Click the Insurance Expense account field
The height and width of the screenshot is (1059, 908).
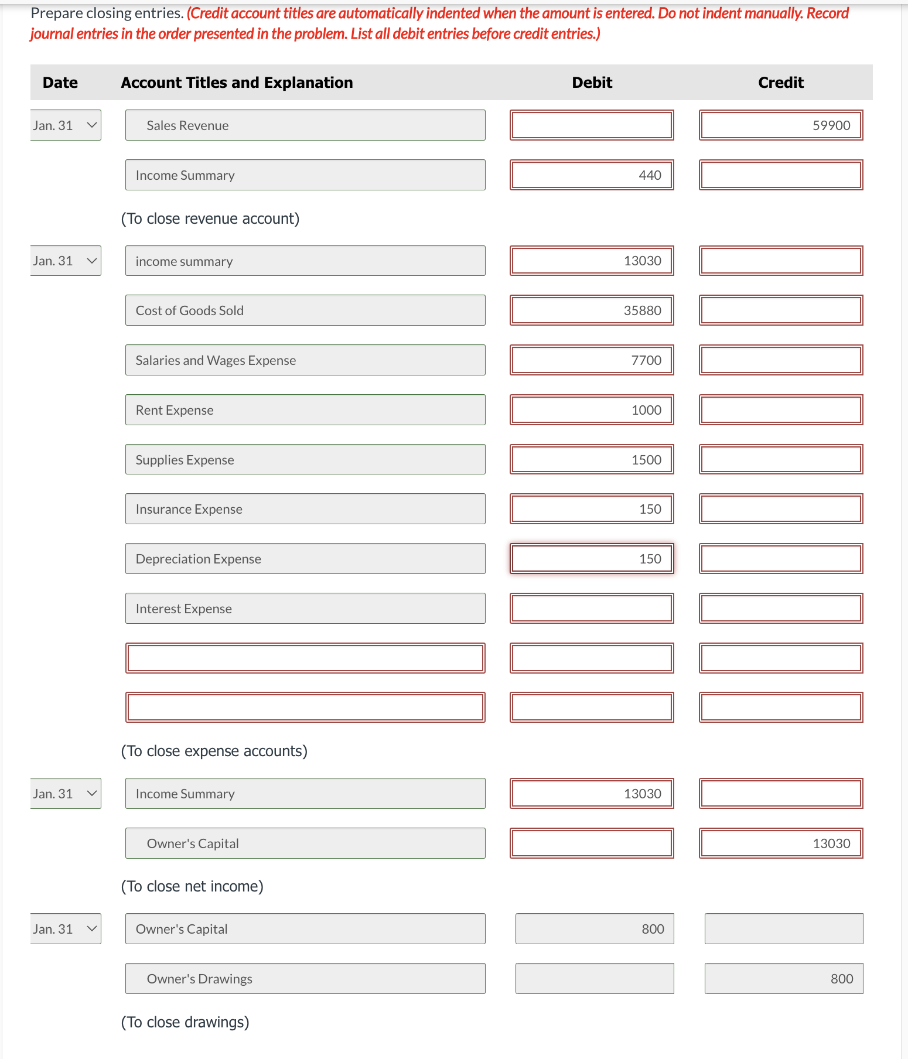(305, 508)
